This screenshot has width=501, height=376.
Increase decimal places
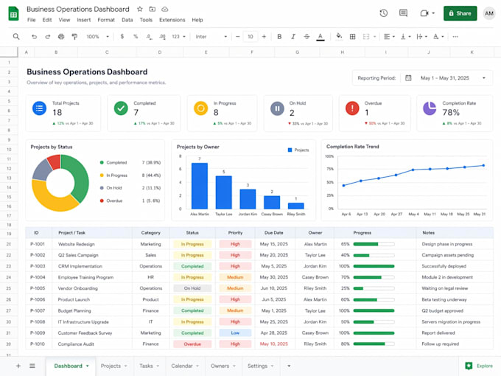(x=162, y=37)
